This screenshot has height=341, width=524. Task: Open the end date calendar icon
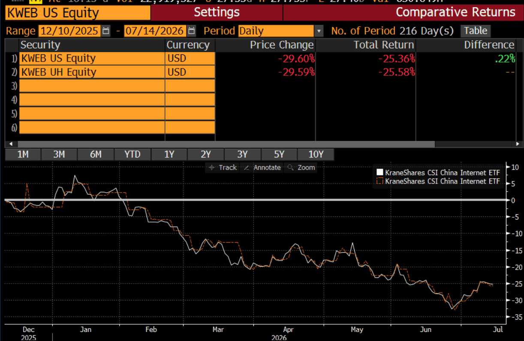(192, 31)
